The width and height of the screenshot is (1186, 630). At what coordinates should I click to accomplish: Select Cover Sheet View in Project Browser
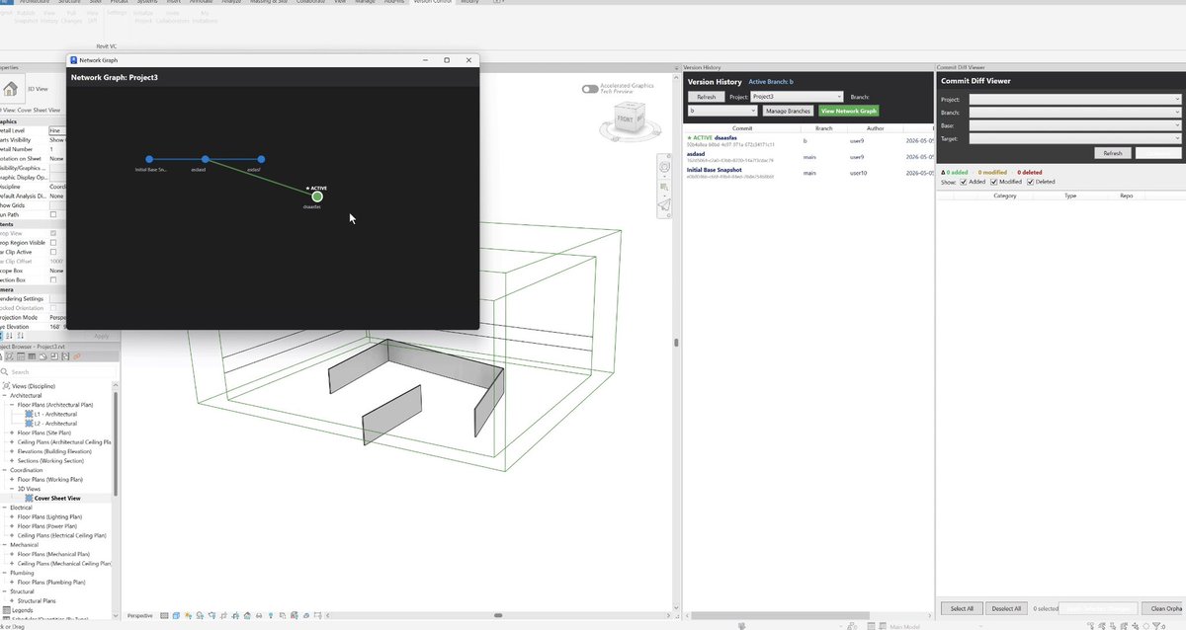[57, 498]
